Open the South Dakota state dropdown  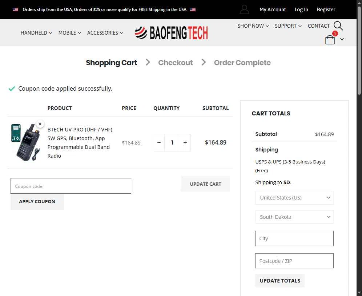tap(294, 217)
